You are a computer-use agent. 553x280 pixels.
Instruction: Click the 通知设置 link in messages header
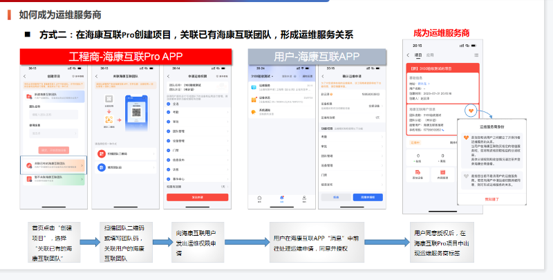[307, 76]
